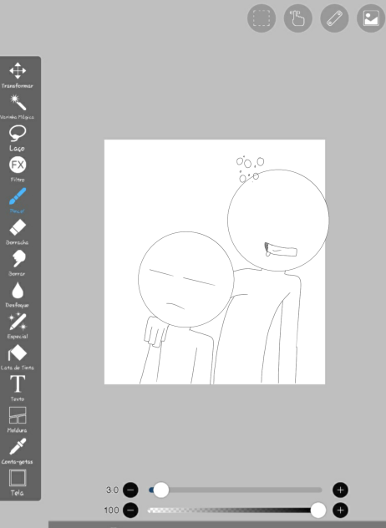386x528 pixels.
Task: Switch to the Borracha eraser tool
Action: tap(18, 232)
